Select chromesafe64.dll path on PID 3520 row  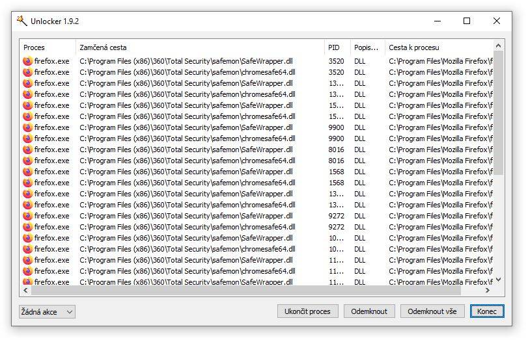(188, 72)
